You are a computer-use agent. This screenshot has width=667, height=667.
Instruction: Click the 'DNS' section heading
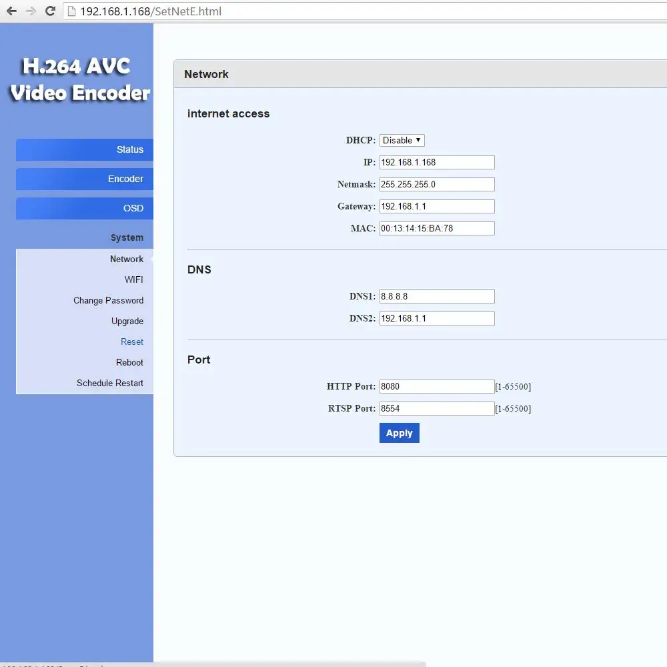(199, 269)
